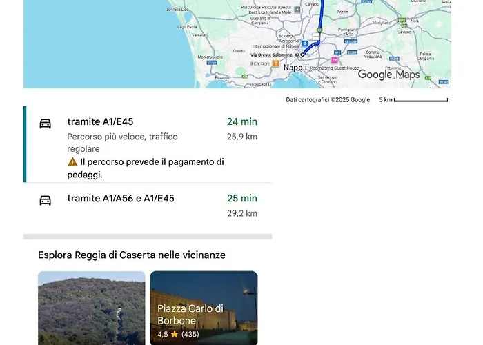Click the 25,9 km distance

242,137
